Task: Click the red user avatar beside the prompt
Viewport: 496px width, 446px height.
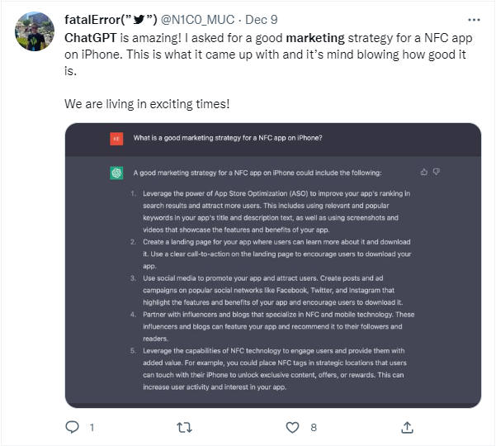Action: (116, 138)
